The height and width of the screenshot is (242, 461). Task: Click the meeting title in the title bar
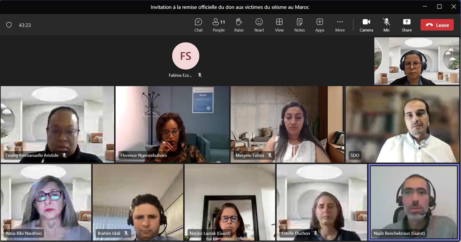230,7
